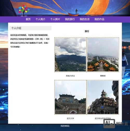Click the 个人介绍 sidebar heading
The height and width of the screenshot is (131, 130).
pos(30,28)
